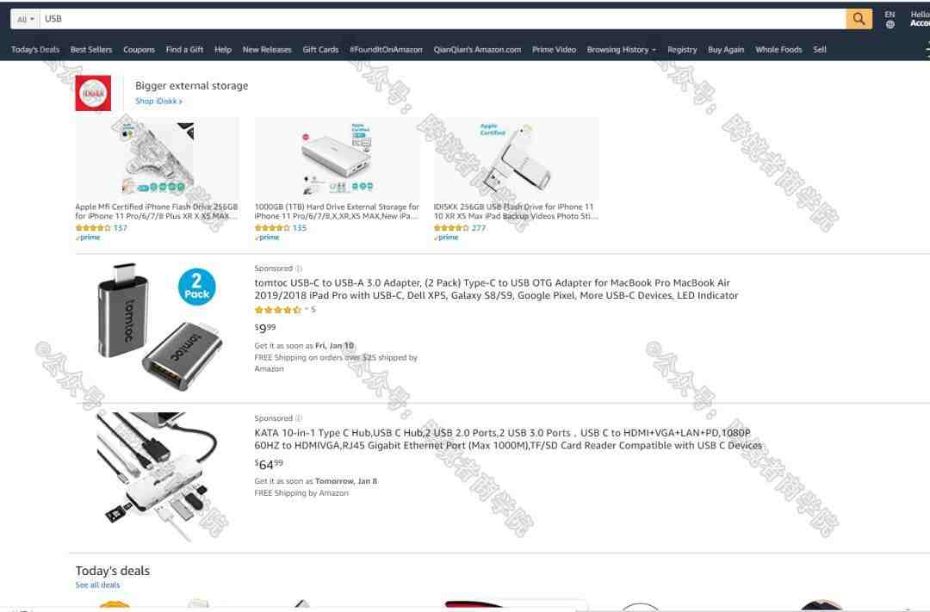The image size is (930, 612).
Task: Select Today's Deals in navigation bar
Action: (35, 50)
